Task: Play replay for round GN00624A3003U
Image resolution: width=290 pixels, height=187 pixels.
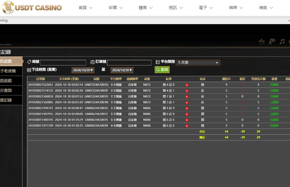Action: [187, 108]
